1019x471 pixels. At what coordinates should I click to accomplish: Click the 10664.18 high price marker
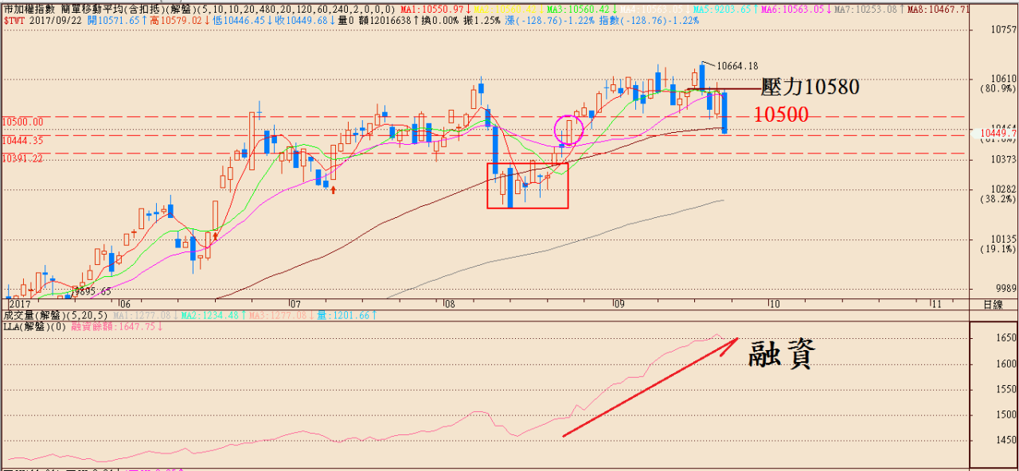[x=736, y=66]
